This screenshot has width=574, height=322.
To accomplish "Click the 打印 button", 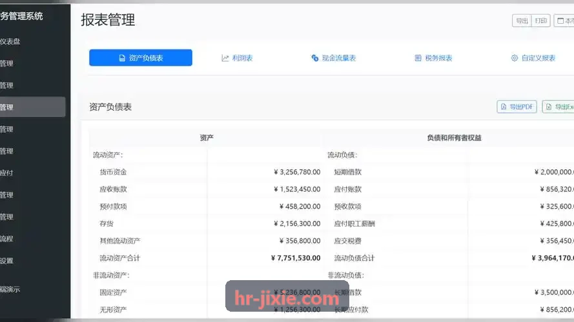I will pyautogui.click(x=540, y=21).
